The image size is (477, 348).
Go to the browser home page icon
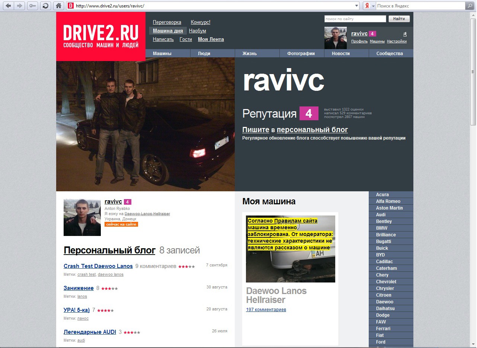(58, 6)
